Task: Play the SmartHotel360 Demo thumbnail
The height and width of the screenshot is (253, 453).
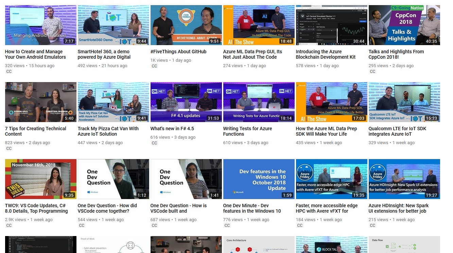Action: click(x=114, y=25)
